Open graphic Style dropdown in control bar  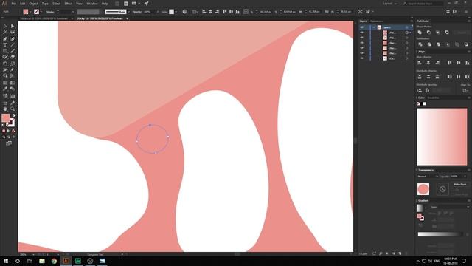click(176, 12)
